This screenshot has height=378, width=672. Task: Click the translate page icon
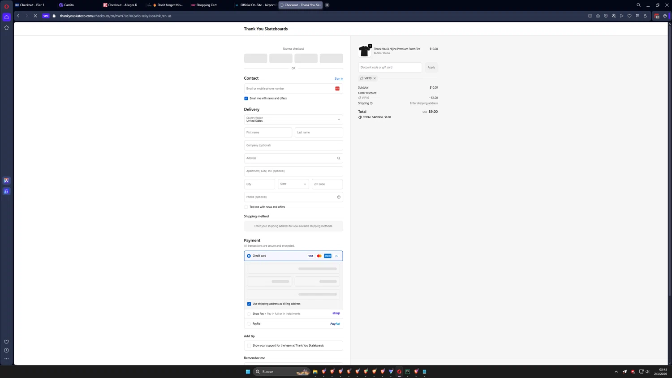tap(614, 16)
